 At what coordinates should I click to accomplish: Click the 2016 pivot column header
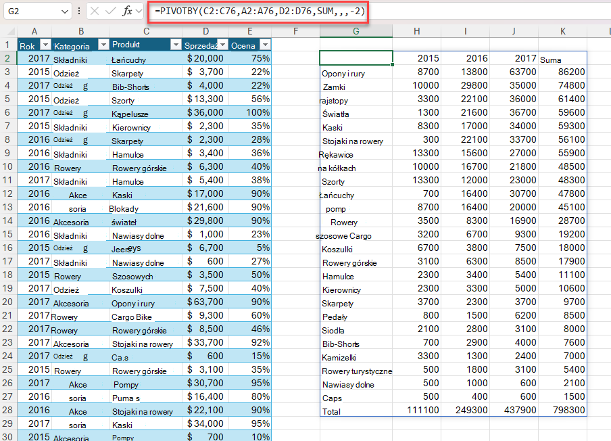pyautogui.click(x=477, y=58)
